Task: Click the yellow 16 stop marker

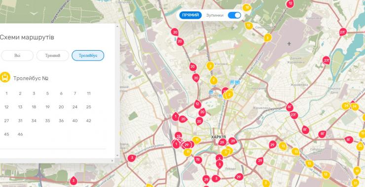Action: click(x=247, y=8)
